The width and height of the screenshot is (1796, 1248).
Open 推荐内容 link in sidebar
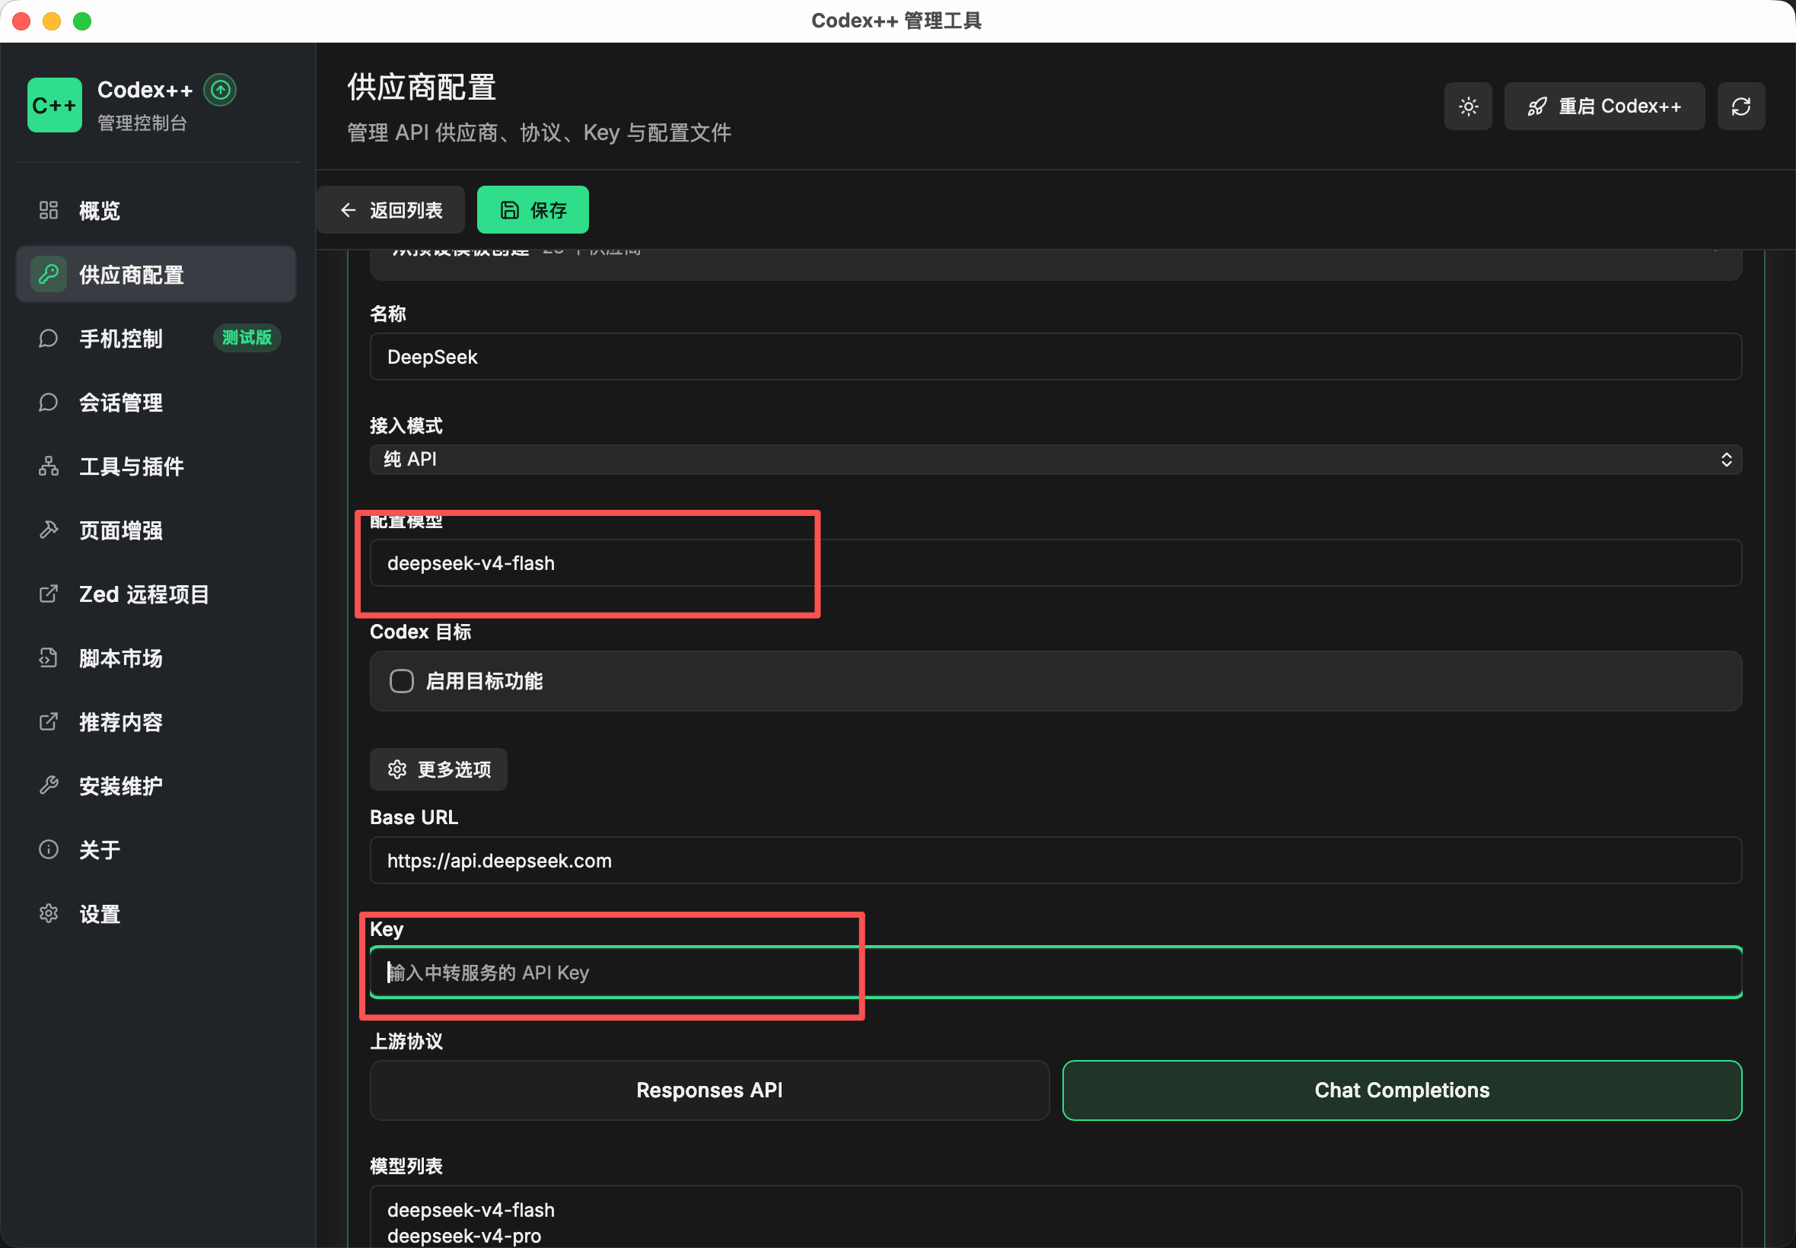tap(155, 721)
